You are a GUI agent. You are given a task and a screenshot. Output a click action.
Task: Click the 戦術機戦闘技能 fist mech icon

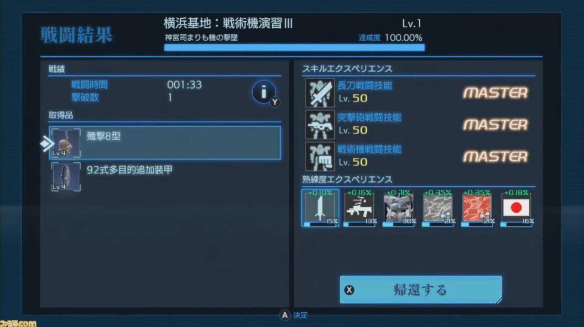tap(320, 156)
